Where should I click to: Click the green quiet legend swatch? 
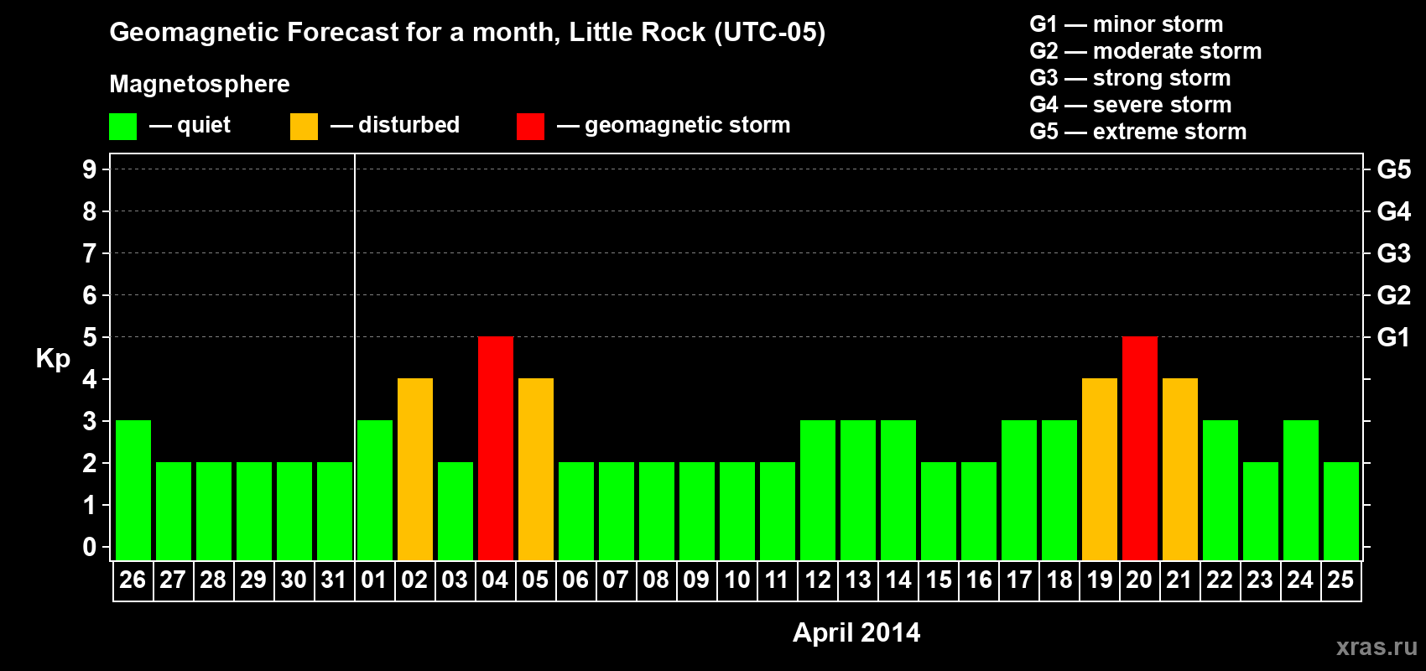coord(123,127)
